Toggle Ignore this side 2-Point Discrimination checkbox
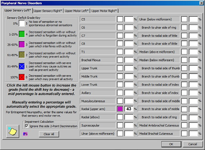The image size is (205, 150). [x=26, y=126]
